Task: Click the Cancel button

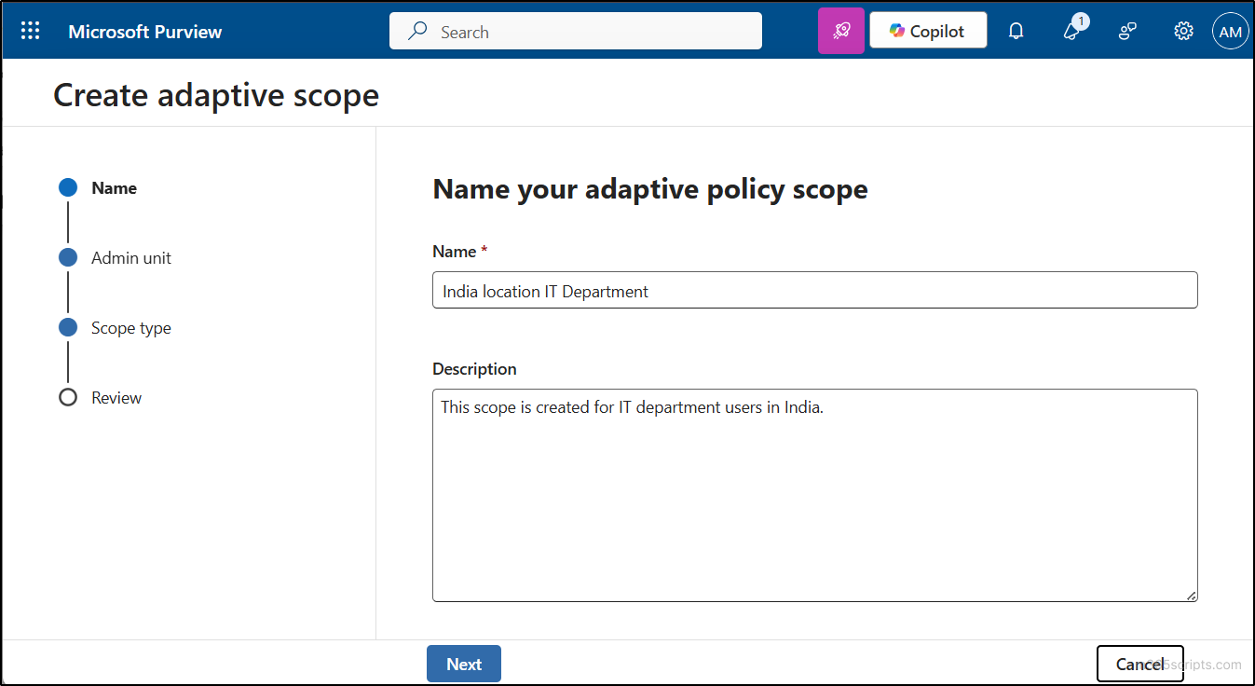Action: coord(1140,665)
